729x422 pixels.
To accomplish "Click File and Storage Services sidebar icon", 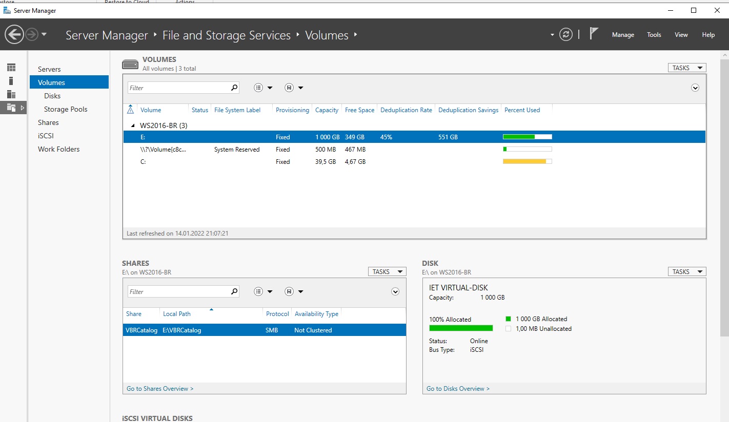I will tap(11, 108).
